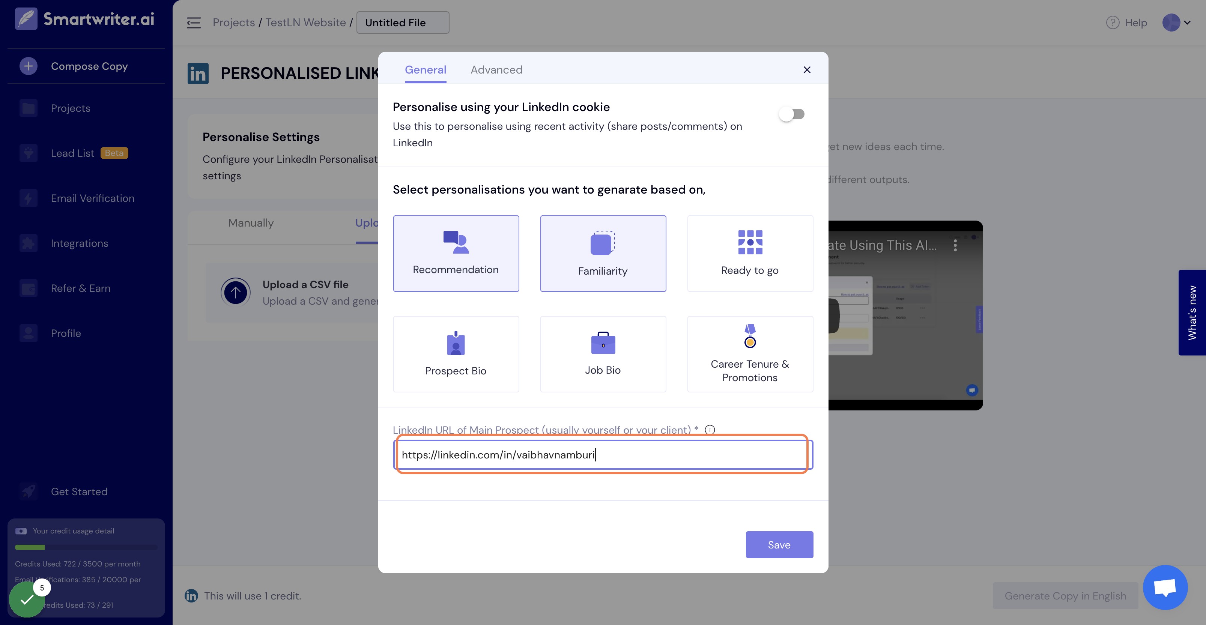
Task: Click the Smartwriter.ai feather logo
Action: (x=26, y=19)
